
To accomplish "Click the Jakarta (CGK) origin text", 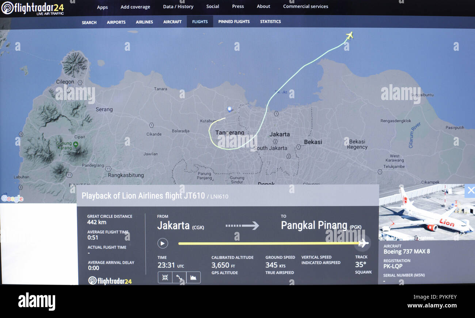I will click(180, 226).
